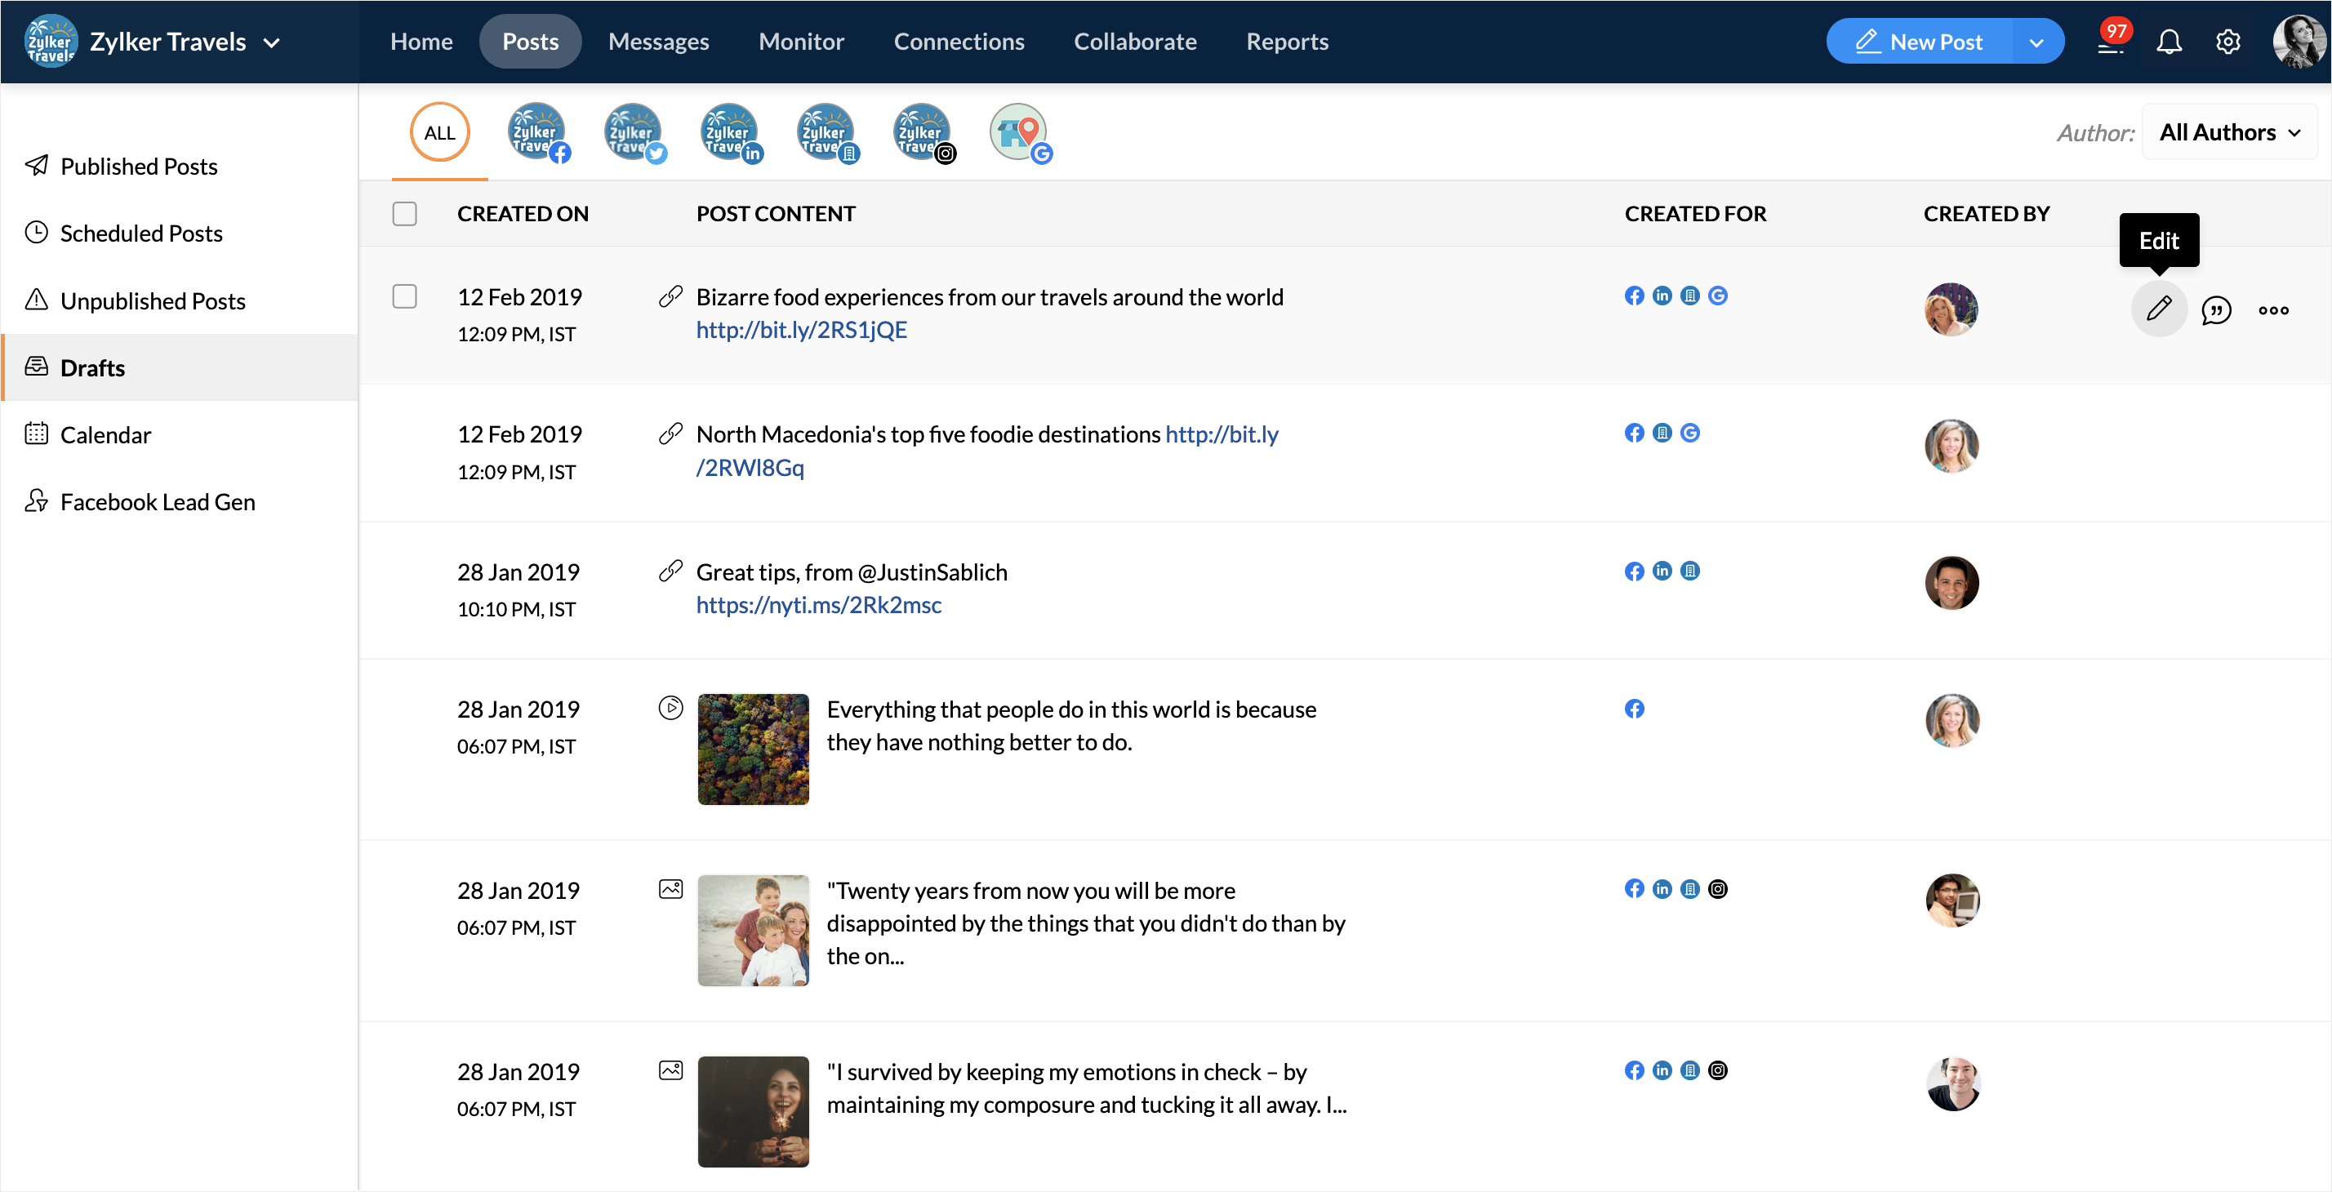Go to the Monitor tab

point(801,42)
